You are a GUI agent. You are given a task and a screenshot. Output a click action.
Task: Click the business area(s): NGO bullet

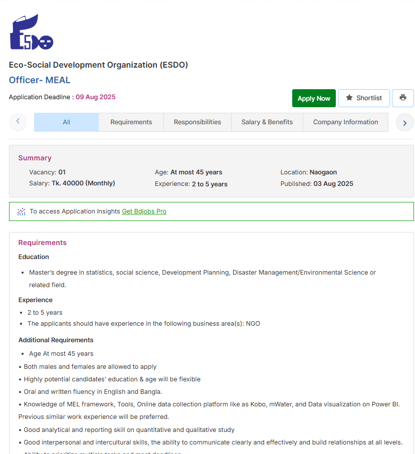tap(144, 324)
